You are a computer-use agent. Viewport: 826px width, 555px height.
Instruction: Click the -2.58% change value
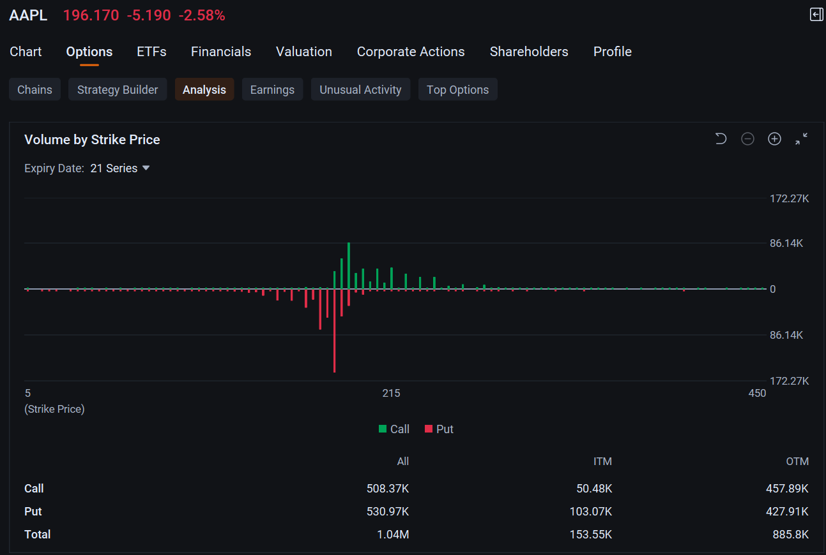(x=202, y=15)
